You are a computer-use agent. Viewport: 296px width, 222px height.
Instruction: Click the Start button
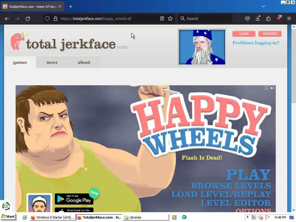[8, 217]
